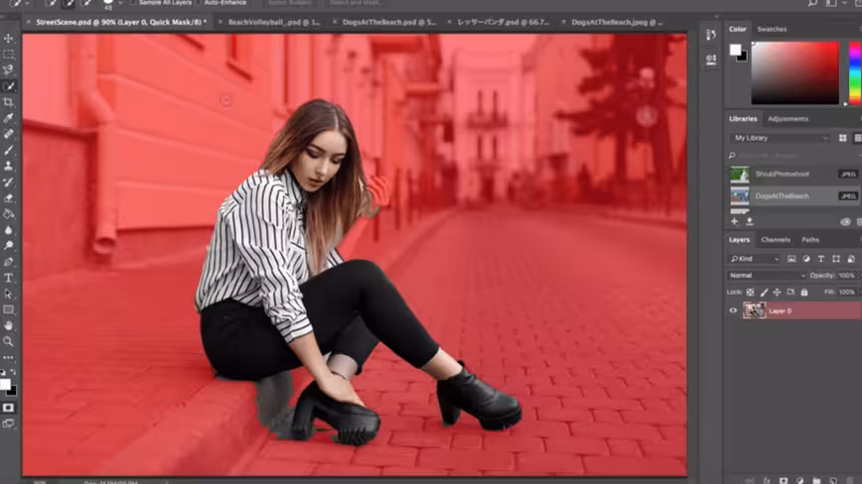
Task: Switch to the Paths tab
Action: (x=809, y=240)
